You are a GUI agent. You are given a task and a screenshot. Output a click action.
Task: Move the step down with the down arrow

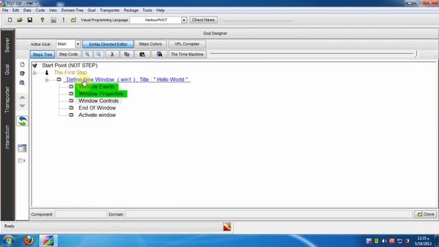22,106
